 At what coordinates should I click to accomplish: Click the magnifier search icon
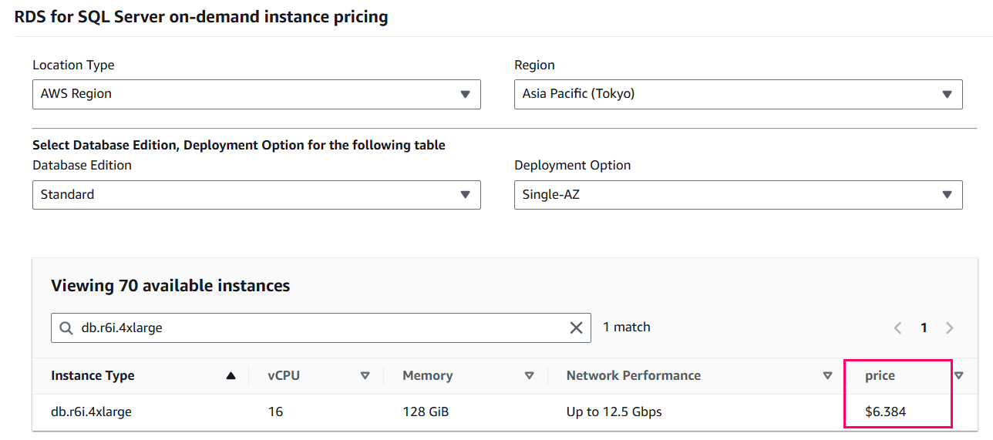pos(66,327)
